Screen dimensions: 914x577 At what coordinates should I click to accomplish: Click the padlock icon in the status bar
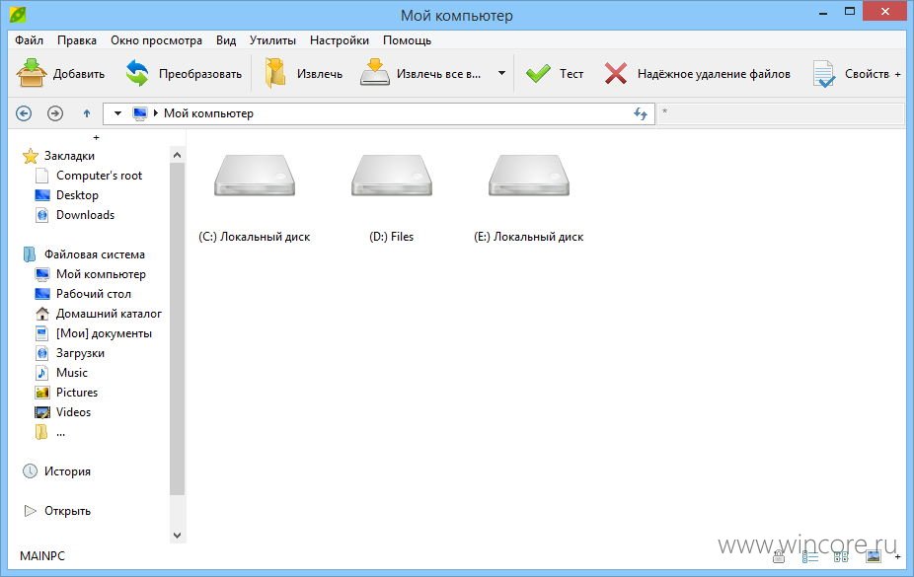tap(779, 556)
